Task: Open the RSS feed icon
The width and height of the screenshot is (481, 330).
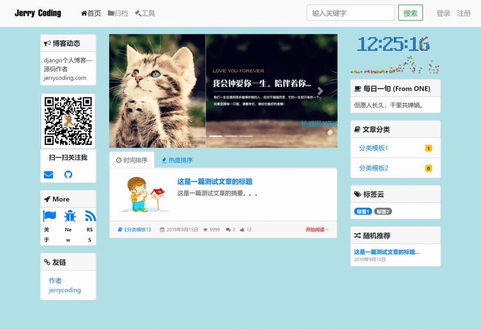Action: tap(90, 216)
